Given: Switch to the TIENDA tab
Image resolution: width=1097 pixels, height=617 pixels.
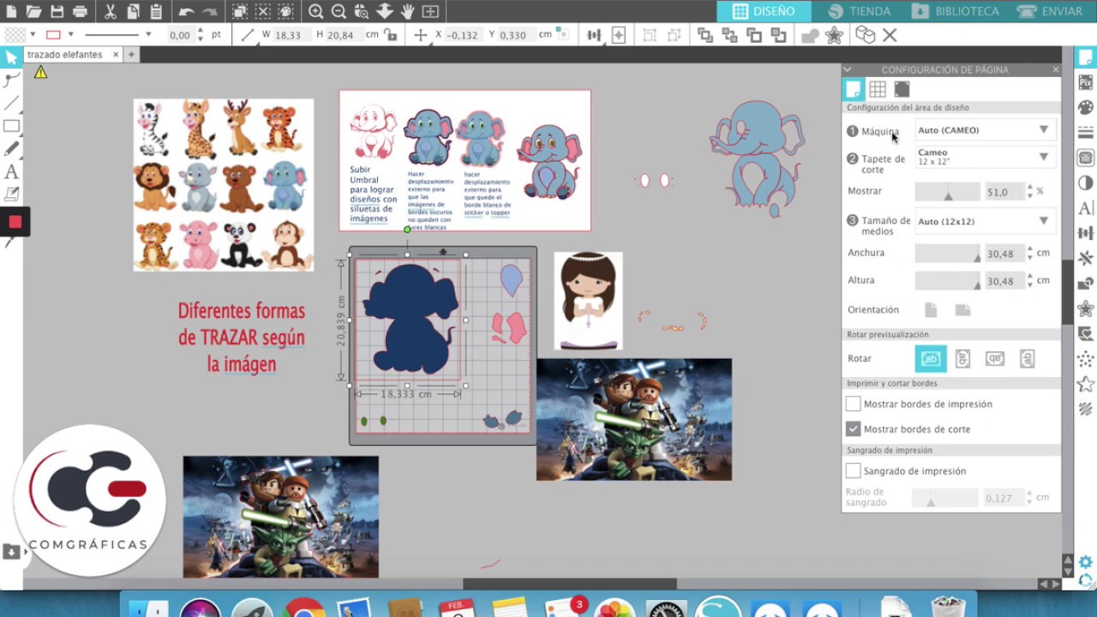Looking at the screenshot, I should click(x=860, y=11).
